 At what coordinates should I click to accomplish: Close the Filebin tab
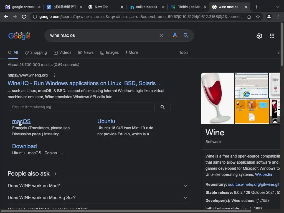[204, 7]
